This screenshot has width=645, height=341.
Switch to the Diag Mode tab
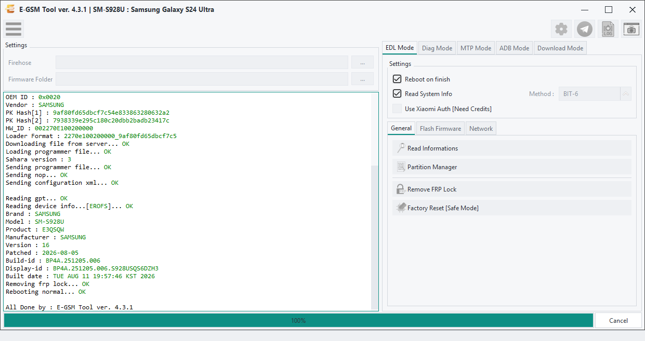tap(437, 48)
